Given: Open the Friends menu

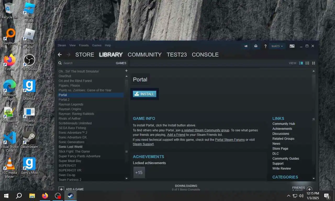Looking at the screenshot, I should (x=84, y=45).
